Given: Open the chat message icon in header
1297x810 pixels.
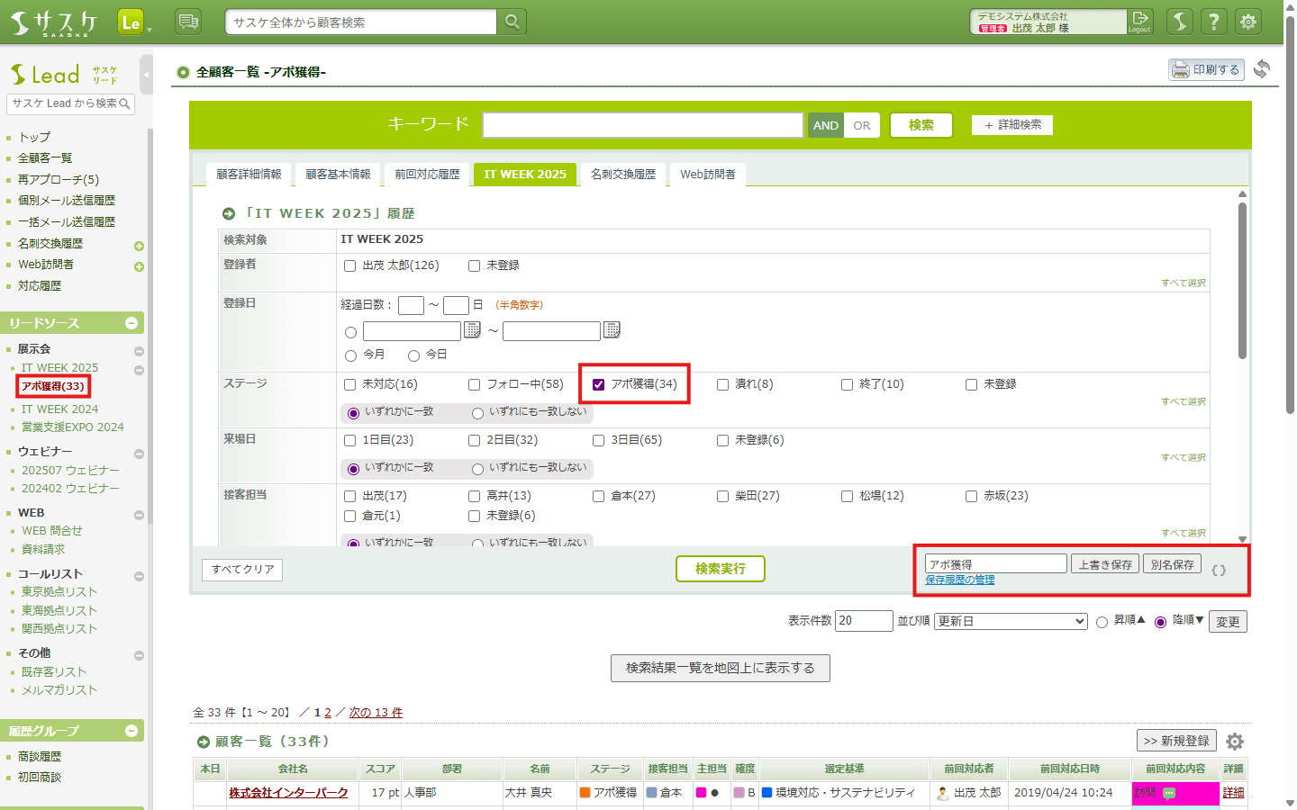Looking at the screenshot, I should pos(188,22).
